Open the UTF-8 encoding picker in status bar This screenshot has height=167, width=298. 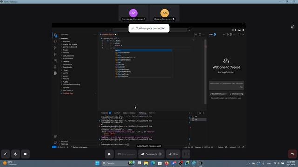coord(207,147)
